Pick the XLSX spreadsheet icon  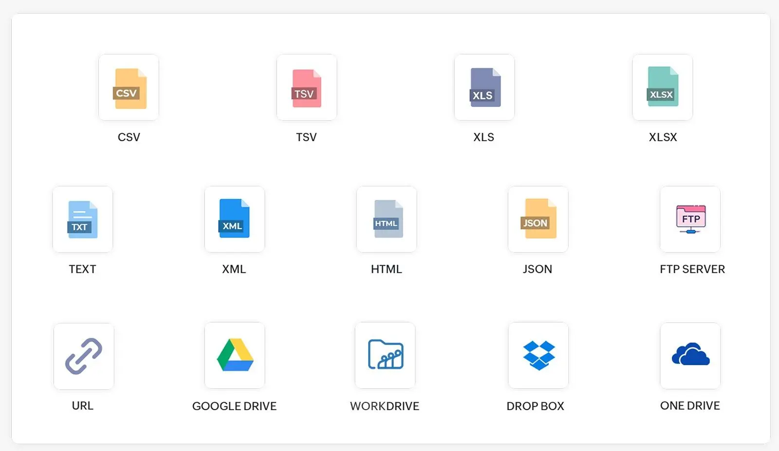(x=663, y=88)
